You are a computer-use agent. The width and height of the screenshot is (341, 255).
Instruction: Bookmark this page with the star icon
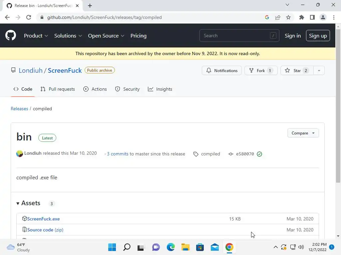tap(288, 17)
